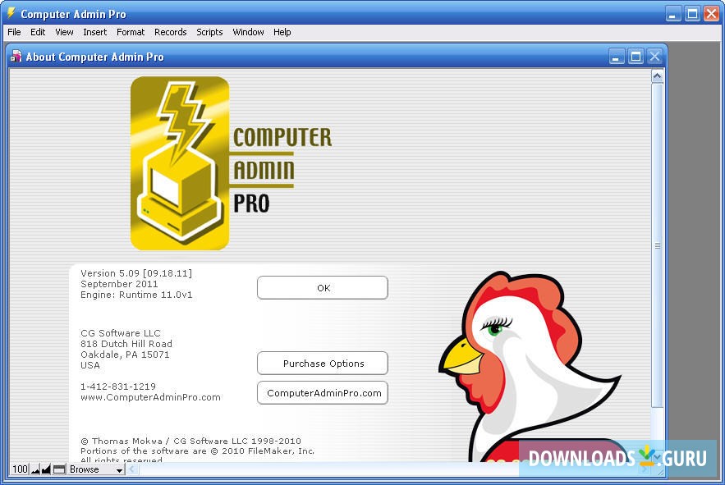This screenshot has height=485, width=725.
Task: Open the File menu
Action: (13, 32)
